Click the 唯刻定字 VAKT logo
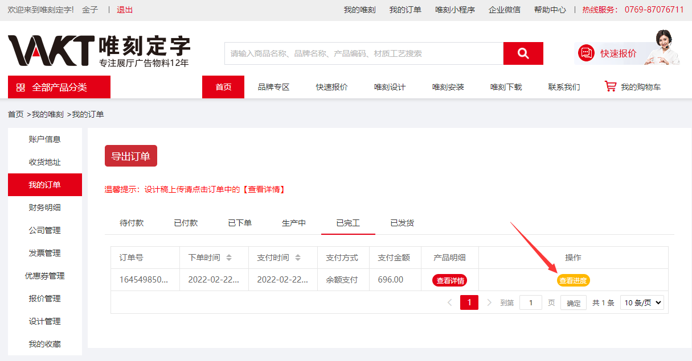Viewport: 692px width, 361px height. coord(99,51)
